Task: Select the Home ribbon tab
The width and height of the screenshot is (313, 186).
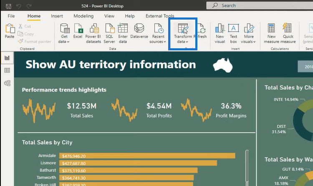Action: [x=34, y=16]
